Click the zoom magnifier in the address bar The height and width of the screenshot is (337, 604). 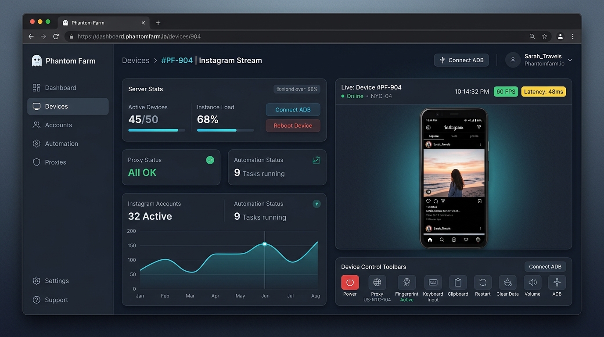point(532,36)
